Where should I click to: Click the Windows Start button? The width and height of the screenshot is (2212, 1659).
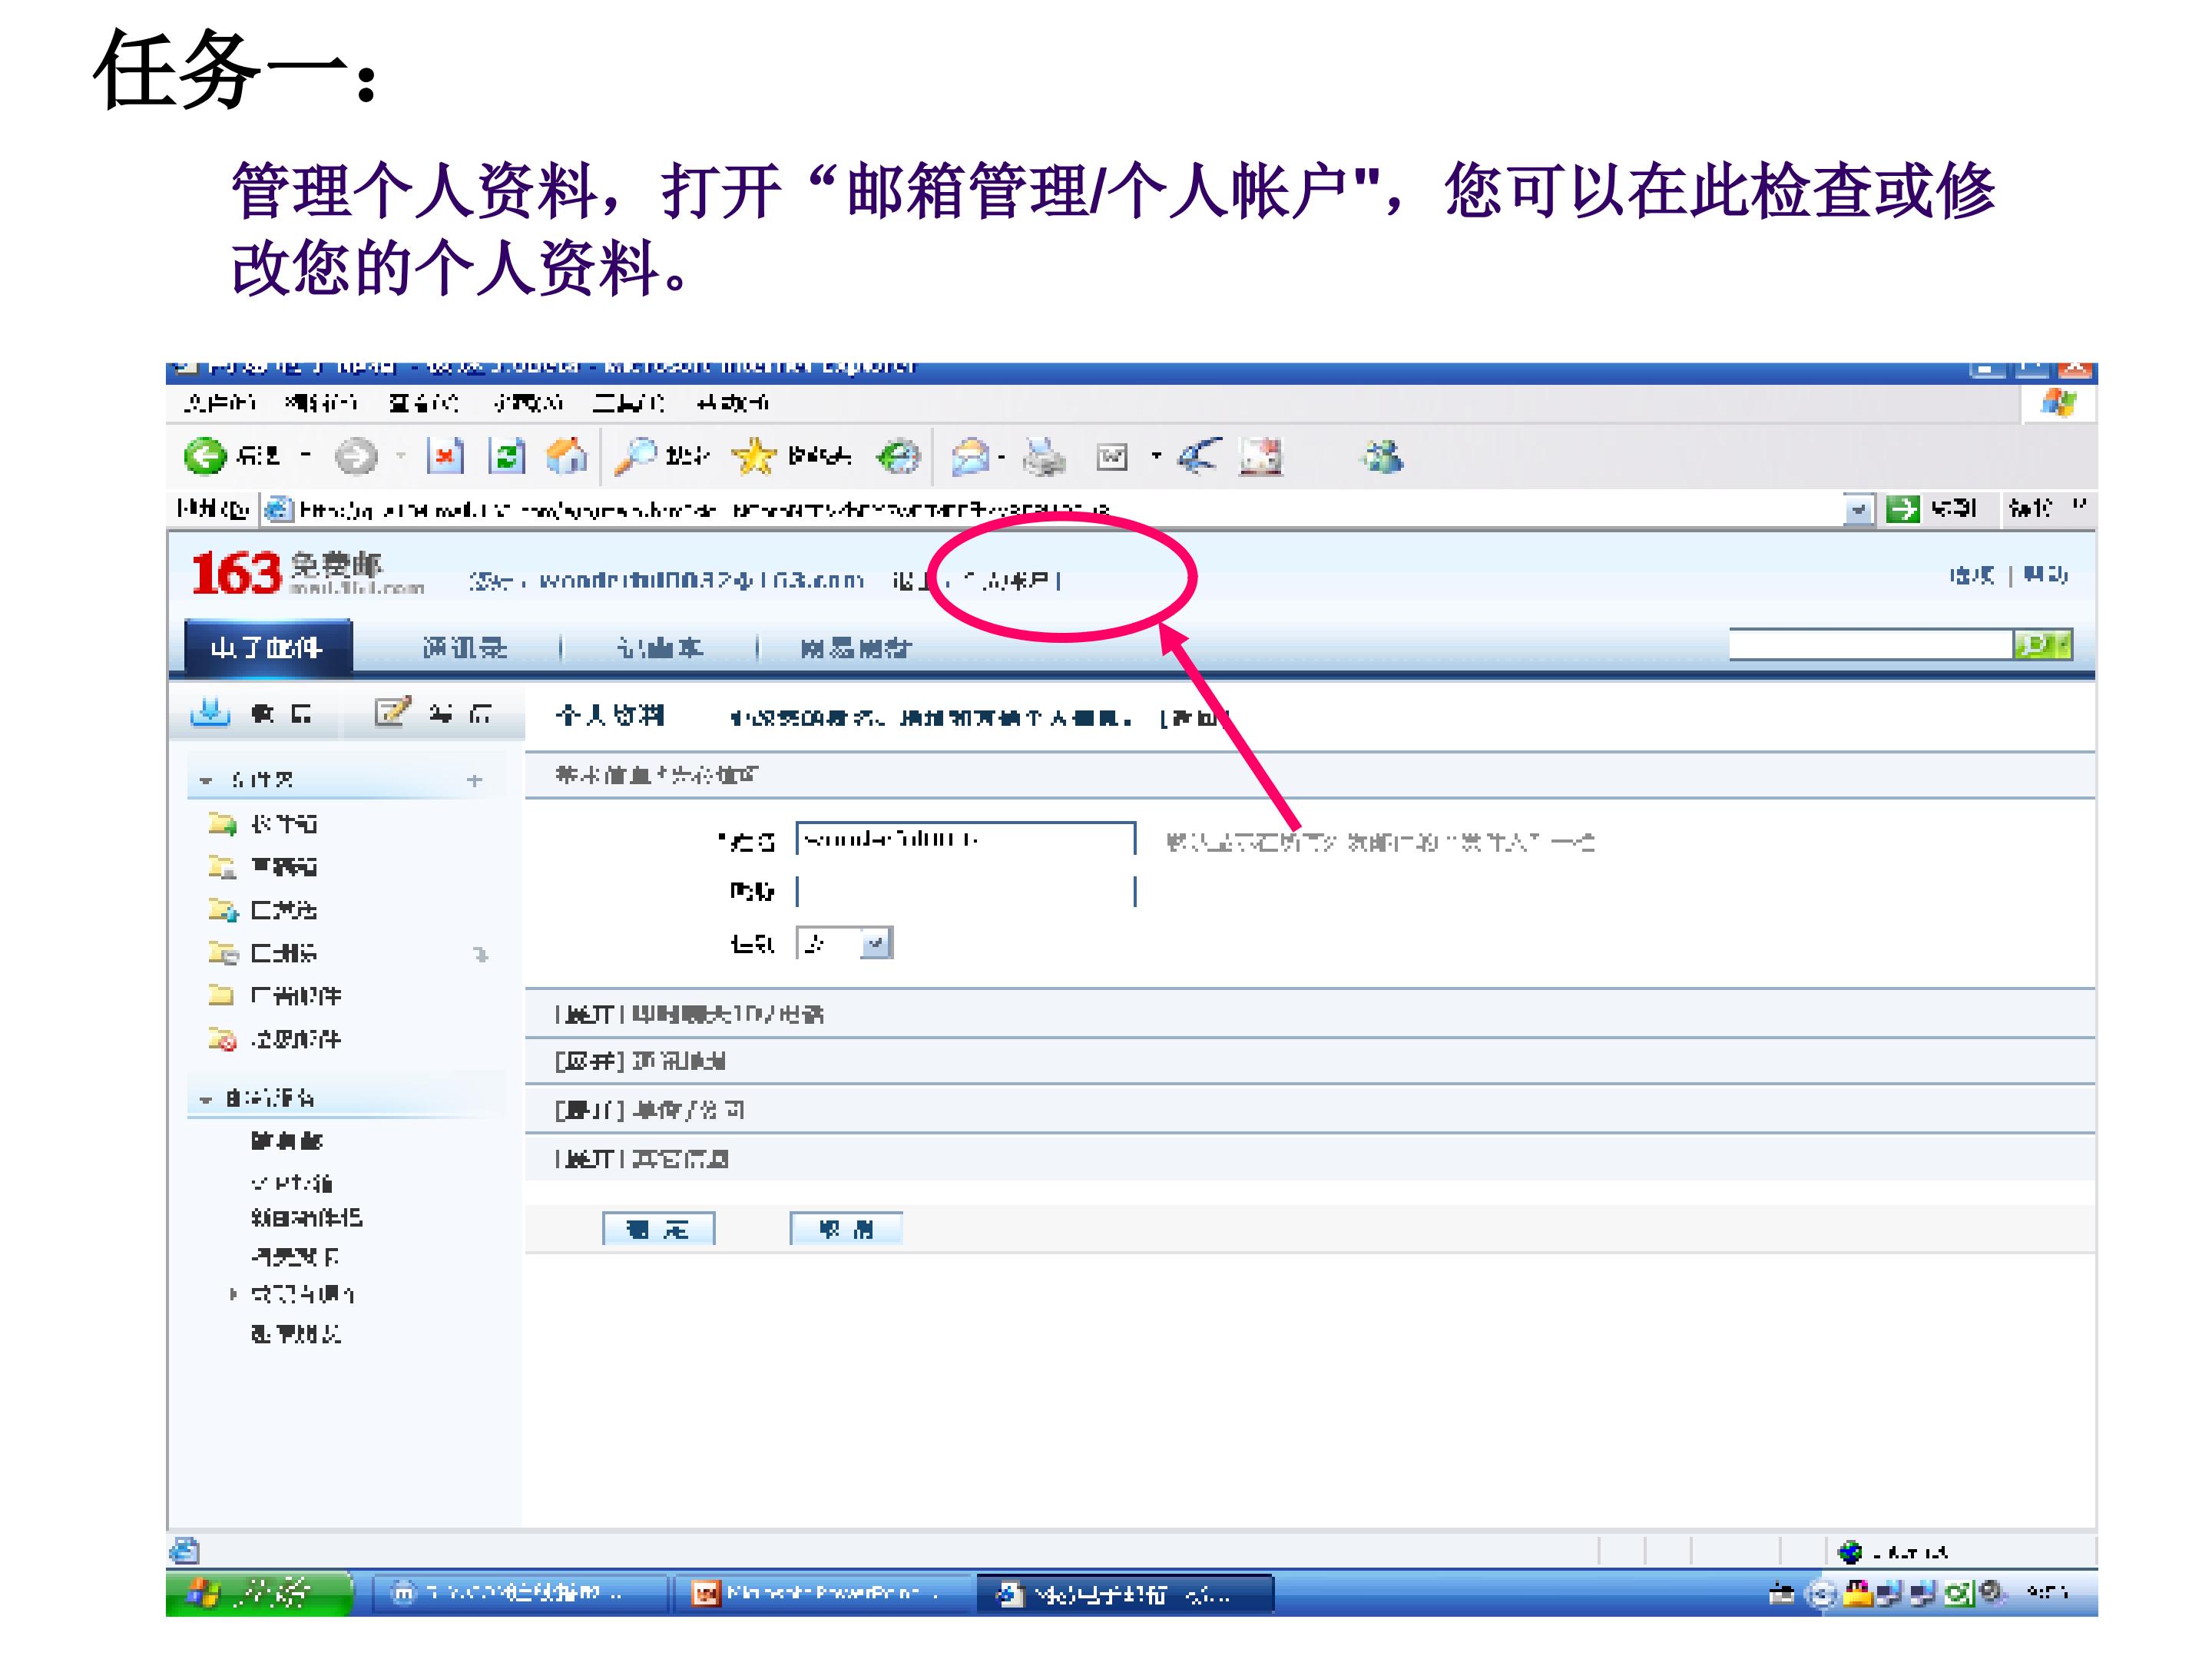pyautogui.click(x=260, y=1593)
